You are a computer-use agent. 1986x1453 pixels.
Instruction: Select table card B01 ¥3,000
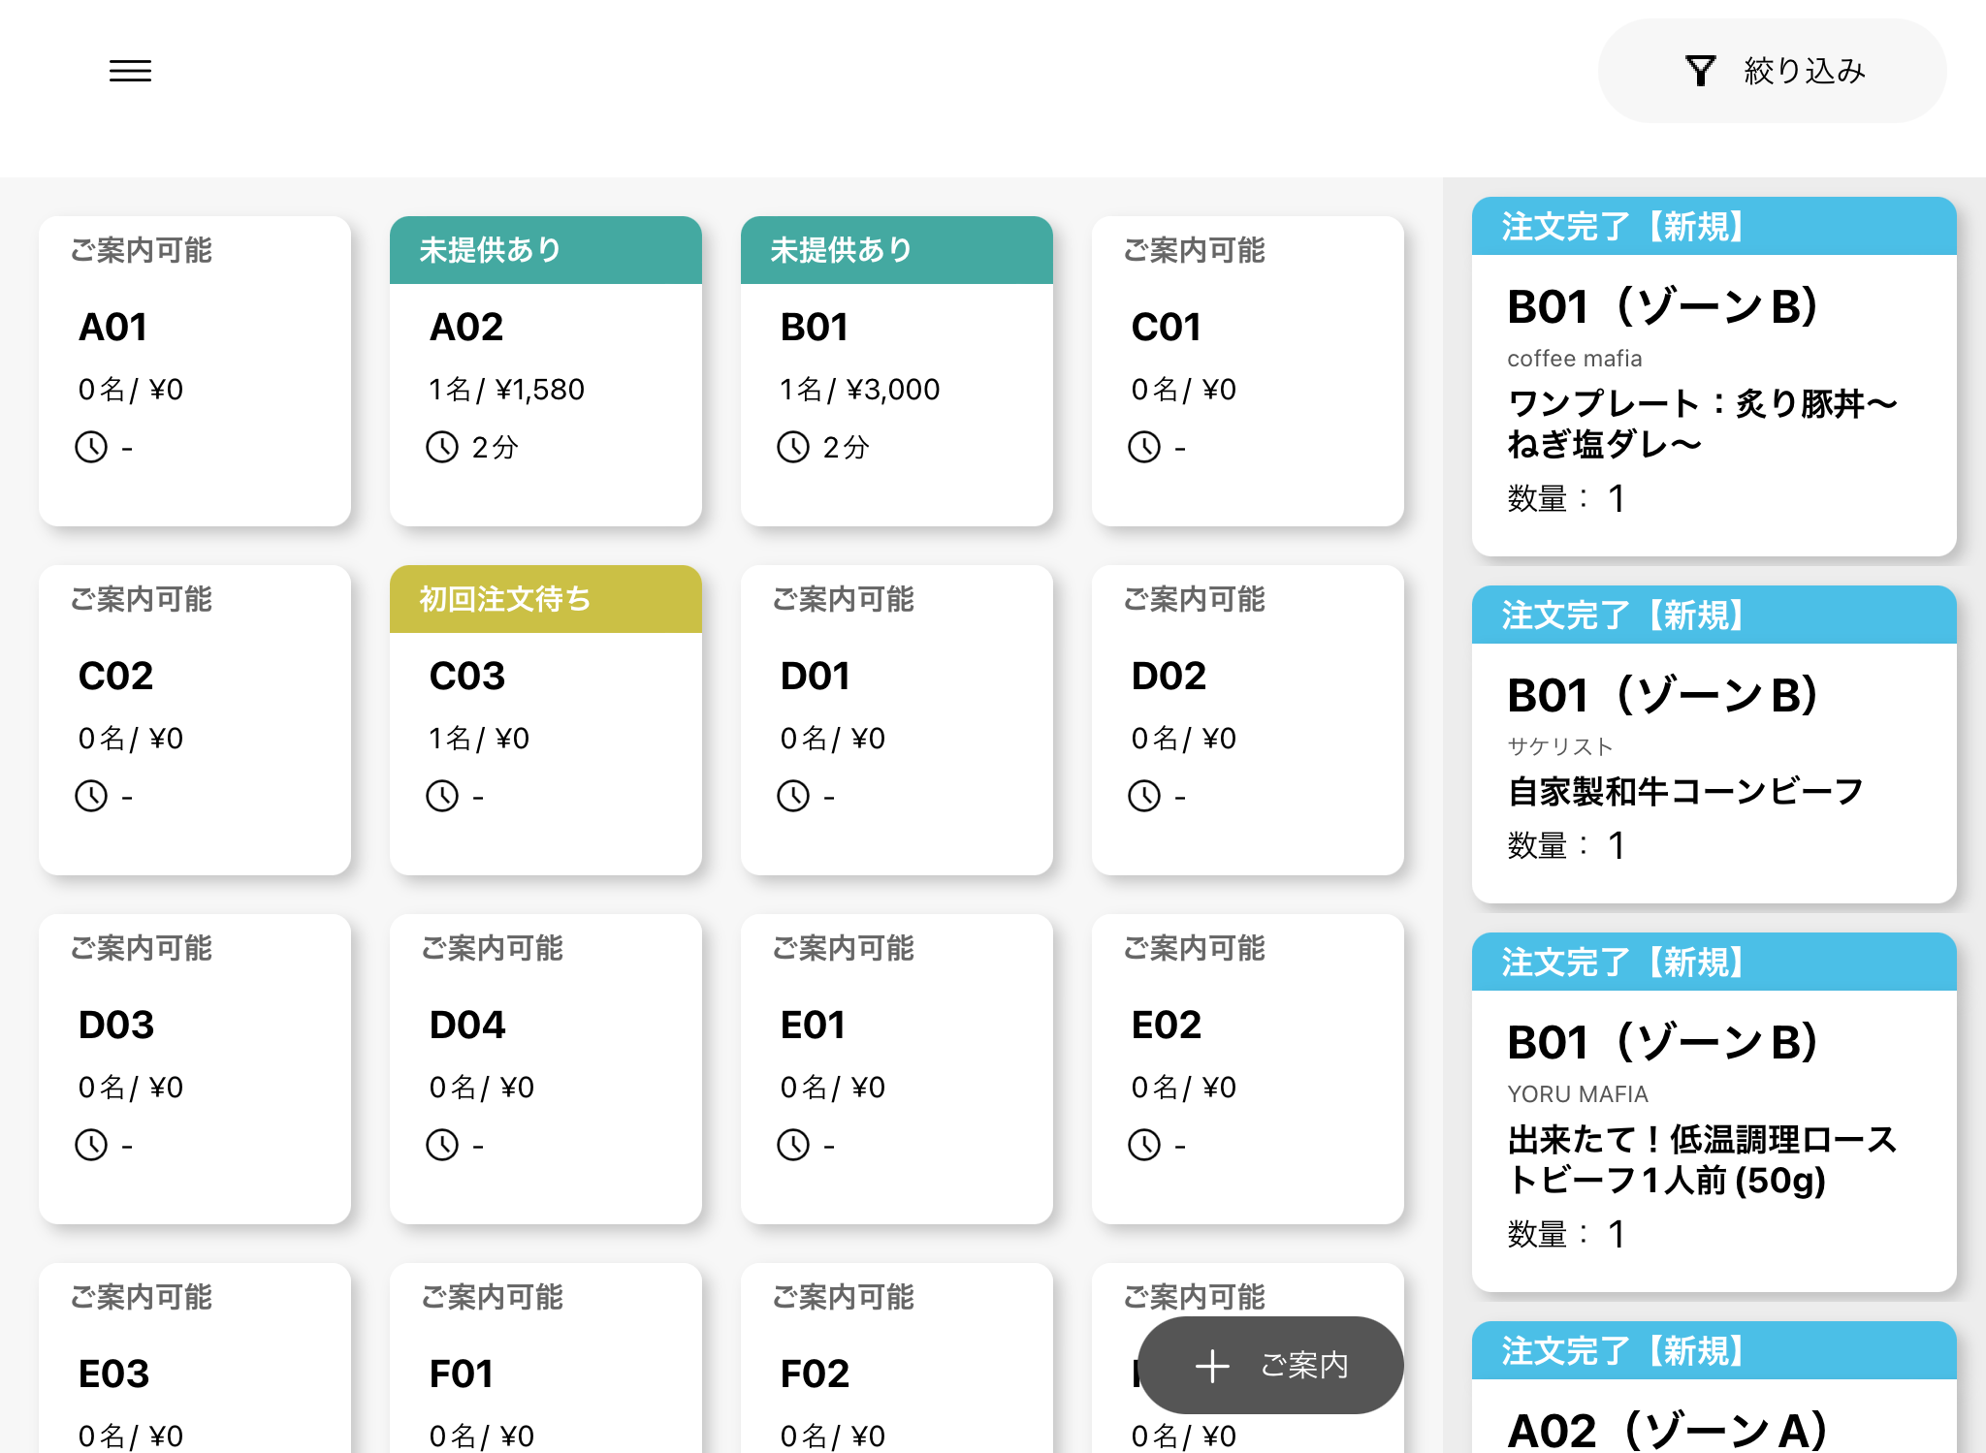pos(896,371)
